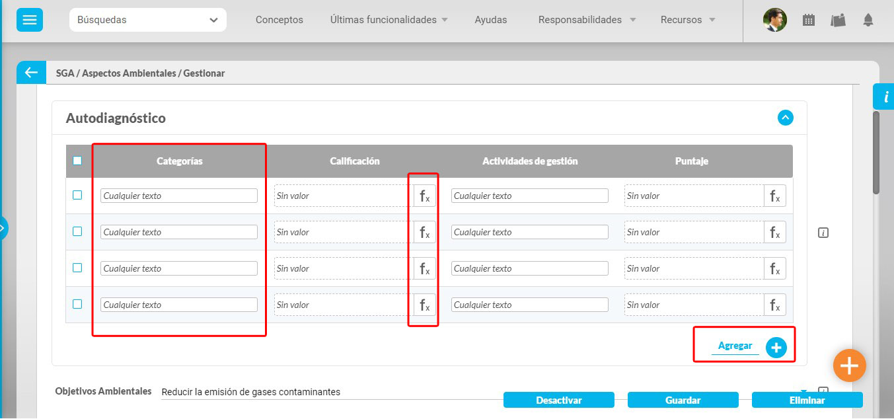
Task: Open formula for fourth row Puntaje
Action: (x=775, y=305)
